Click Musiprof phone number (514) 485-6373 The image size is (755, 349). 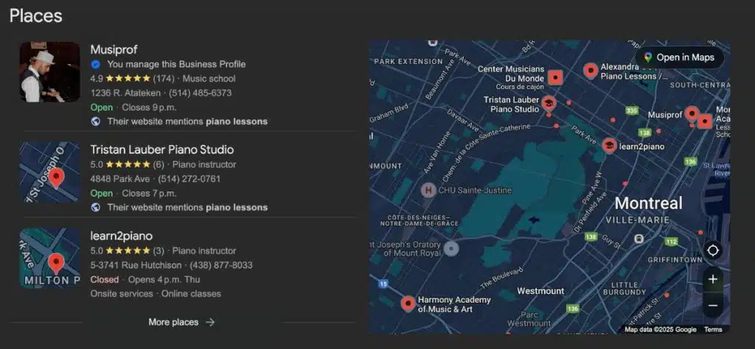click(x=201, y=93)
